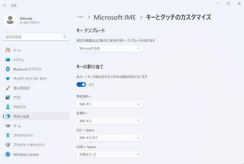Image resolution: width=244 pixels, height=164 pixels.
Task: Open the 変換キー IME-オン dropdown
Action: (109, 121)
